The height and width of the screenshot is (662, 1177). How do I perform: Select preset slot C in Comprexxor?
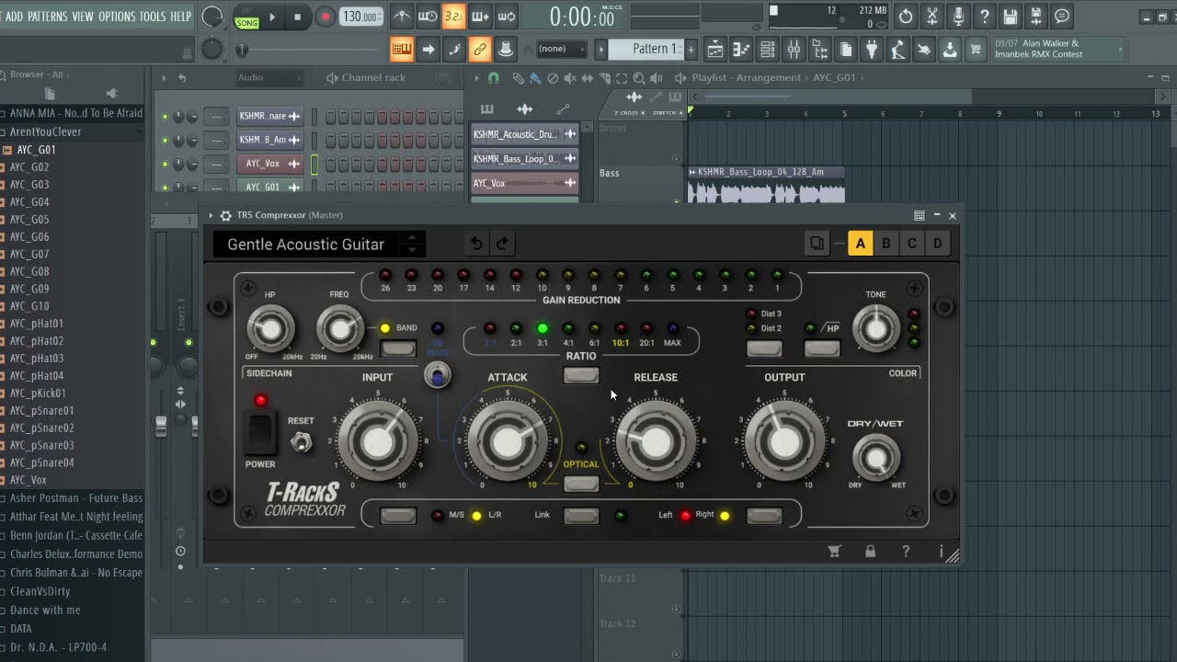[x=911, y=244]
